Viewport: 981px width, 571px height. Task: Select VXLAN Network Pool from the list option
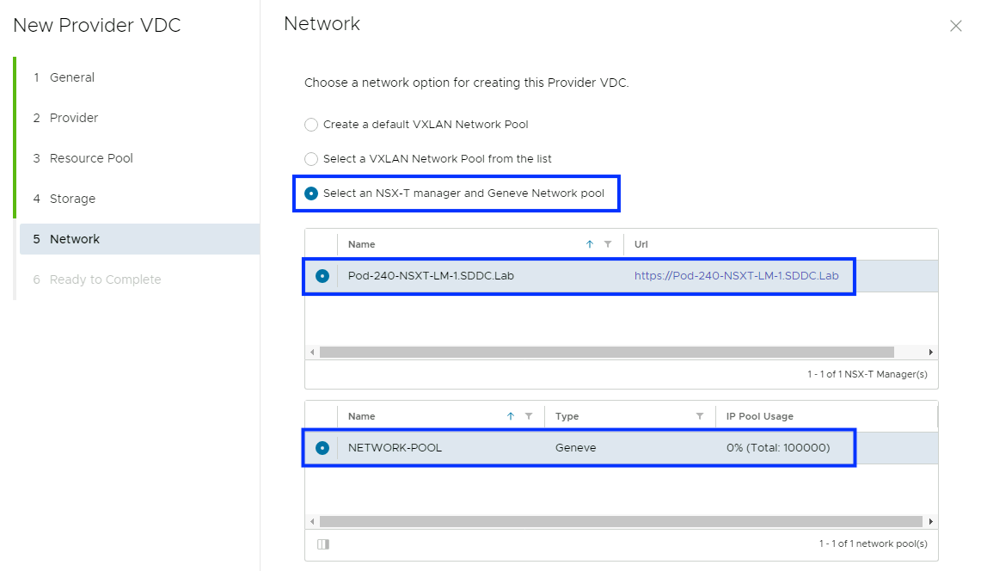pyautogui.click(x=311, y=159)
